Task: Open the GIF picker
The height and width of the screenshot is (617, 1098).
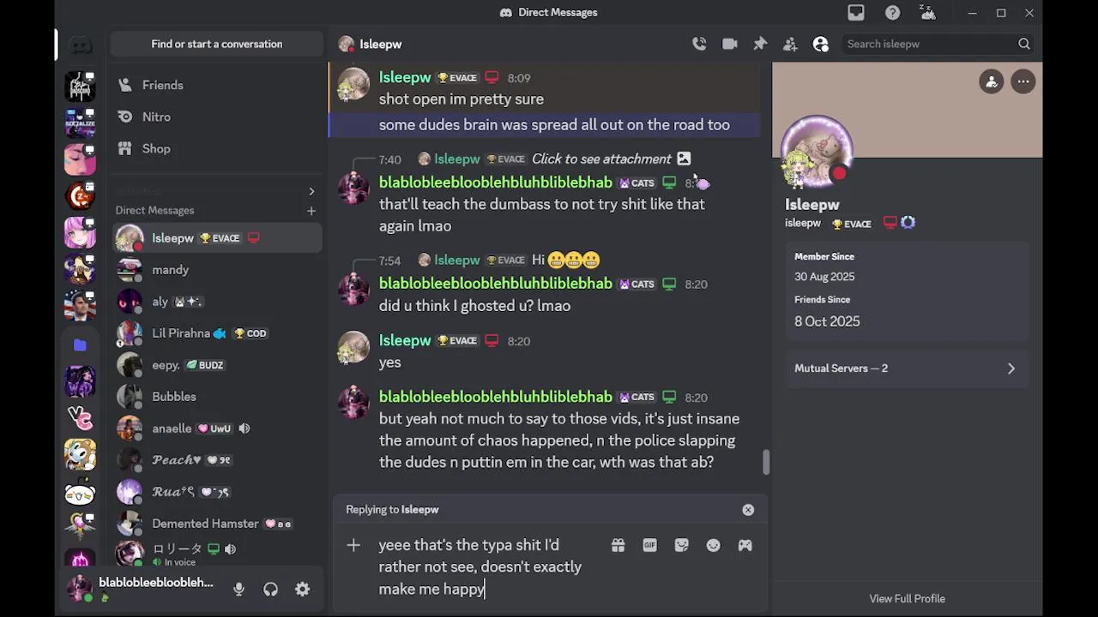Action: point(649,545)
